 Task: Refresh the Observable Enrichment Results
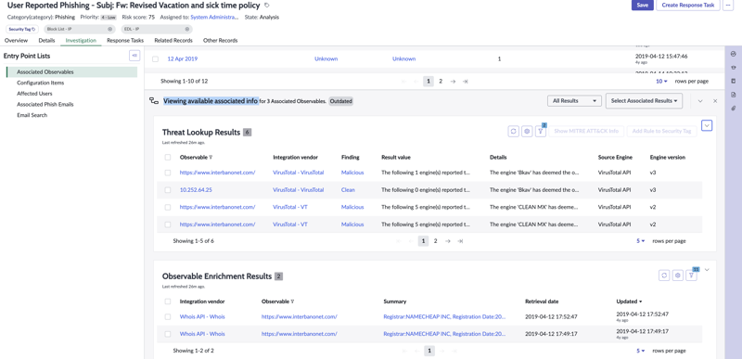[x=664, y=276]
